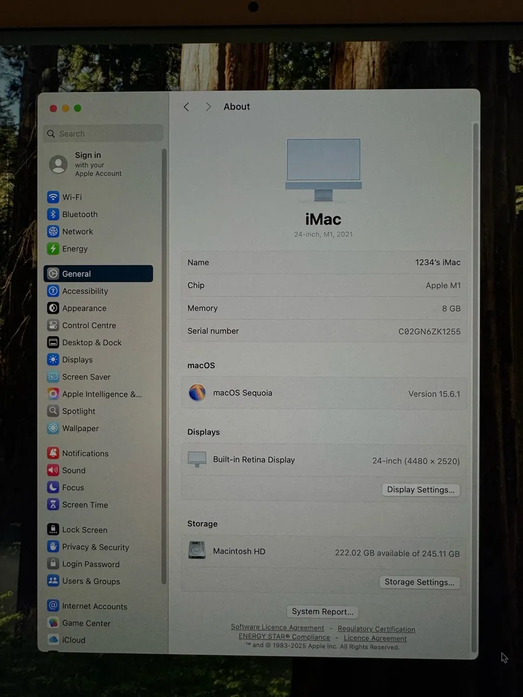Image resolution: width=523 pixels, height=697 pixels.
Task: Open the Screen Time hourglass icon
Action: point(53,505)
